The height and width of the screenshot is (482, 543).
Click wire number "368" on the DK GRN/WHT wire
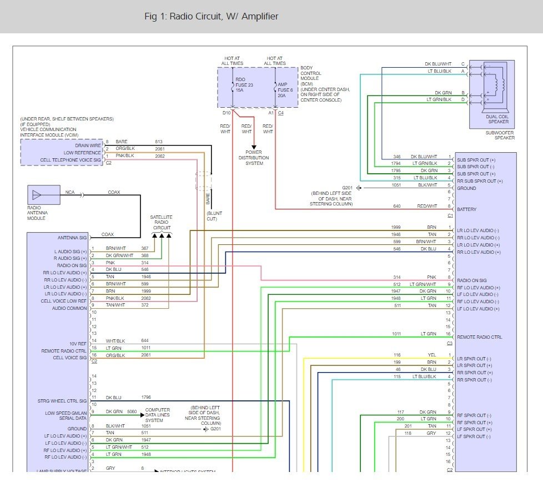pos(145,255)
